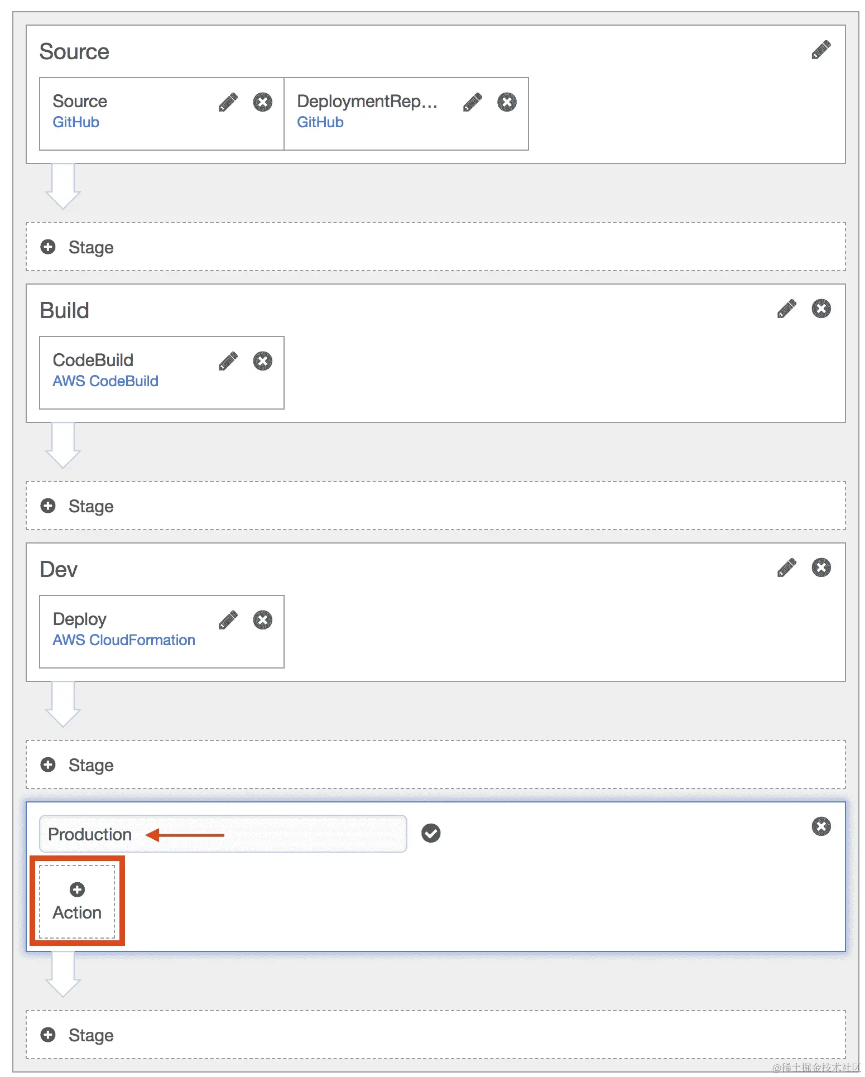Image resolution: width=865 pixels, height=1077 pixels.
Task: Select the DeploymentRep… action name
Action: 367,101
